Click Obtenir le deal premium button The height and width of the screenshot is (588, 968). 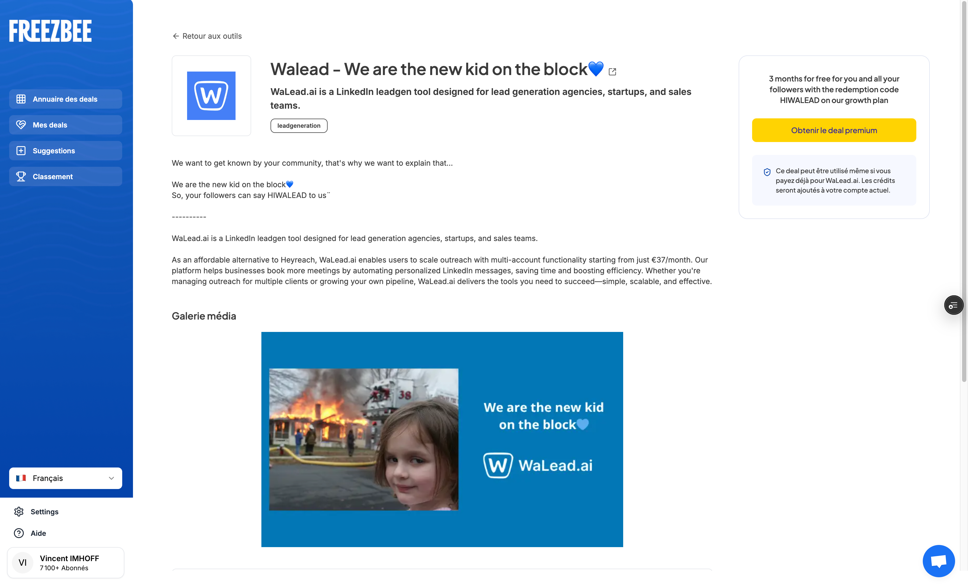click(x=834, y=130)
